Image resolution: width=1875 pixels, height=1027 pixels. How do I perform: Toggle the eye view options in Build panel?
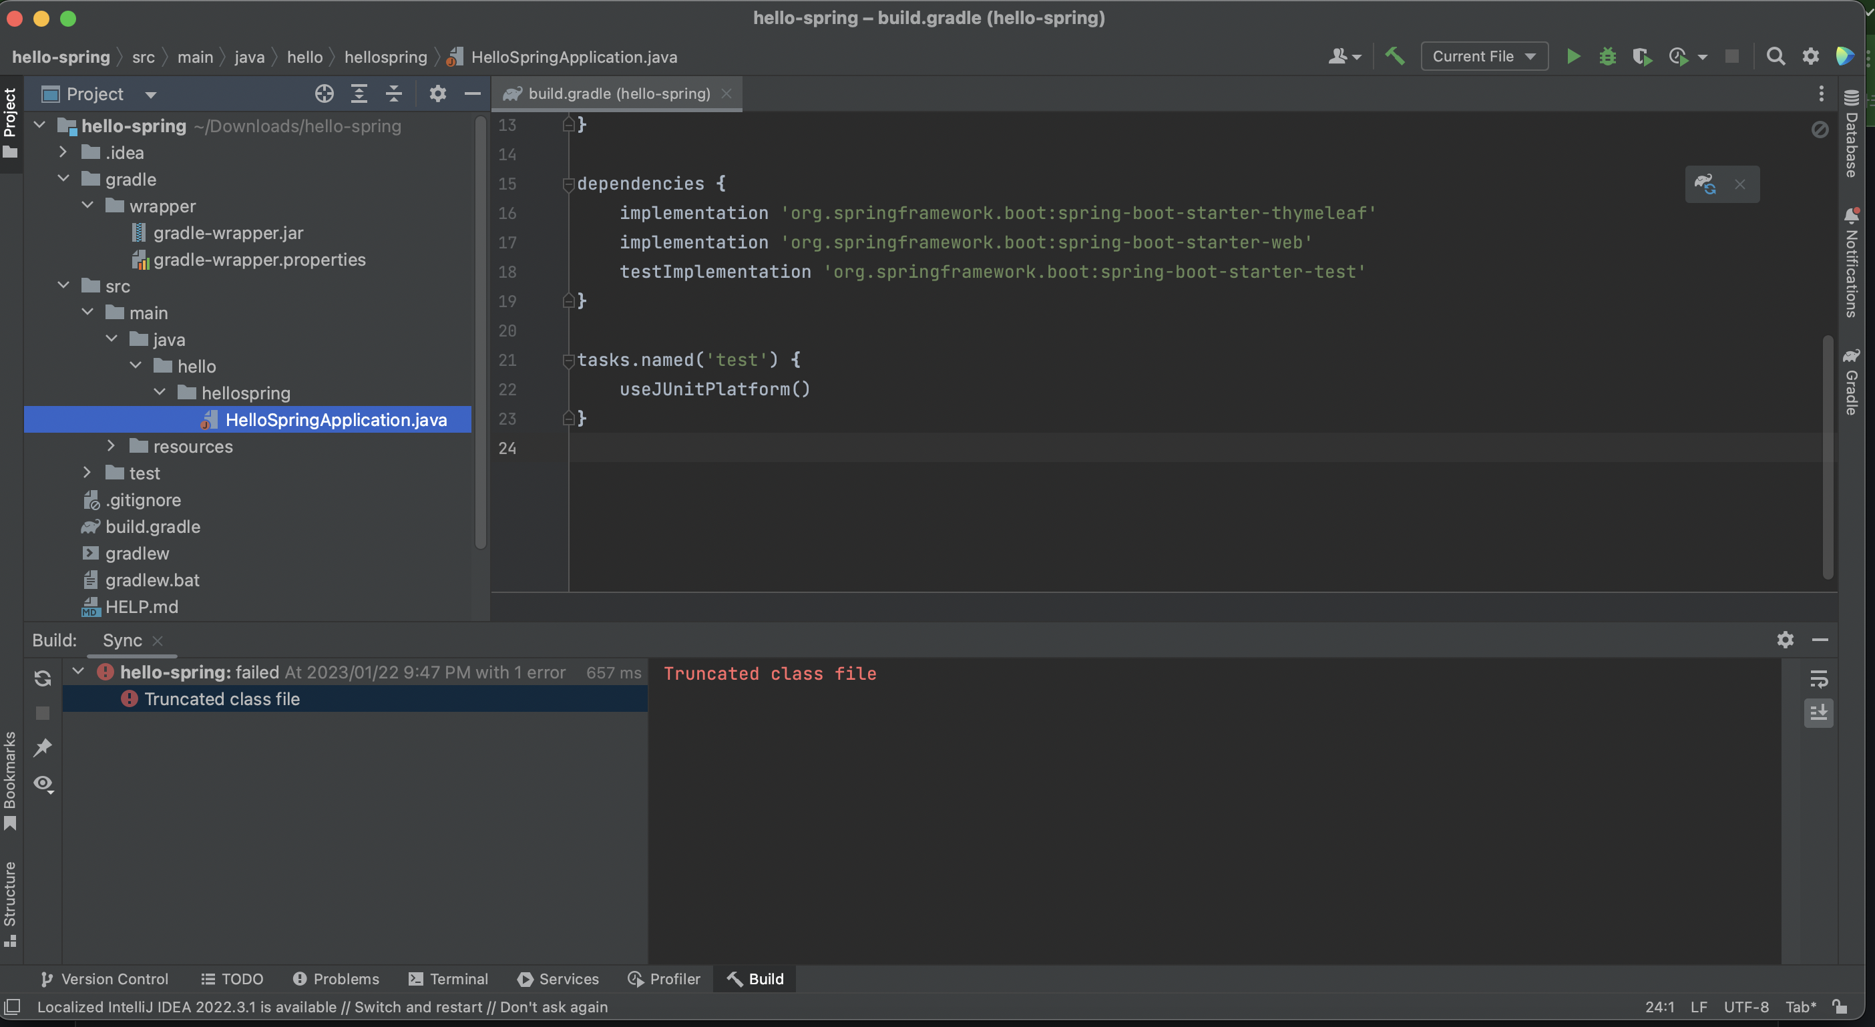tap(43, 785)
